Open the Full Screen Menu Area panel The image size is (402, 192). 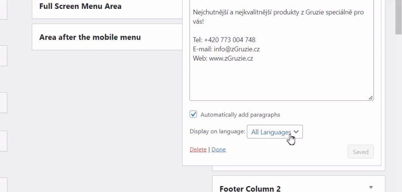(x=80, y=6)
